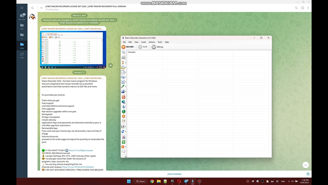Open the channel with reviews link
Image resolution: width=328 pixels, height=185 pixels.
[x=78, y=167]
